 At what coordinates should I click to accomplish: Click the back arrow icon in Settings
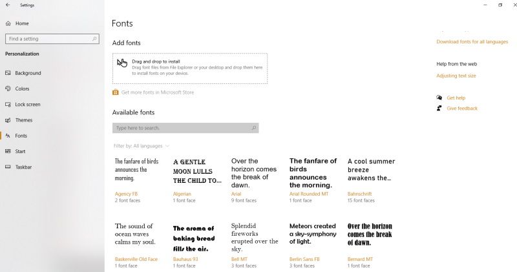pos(7,5)
